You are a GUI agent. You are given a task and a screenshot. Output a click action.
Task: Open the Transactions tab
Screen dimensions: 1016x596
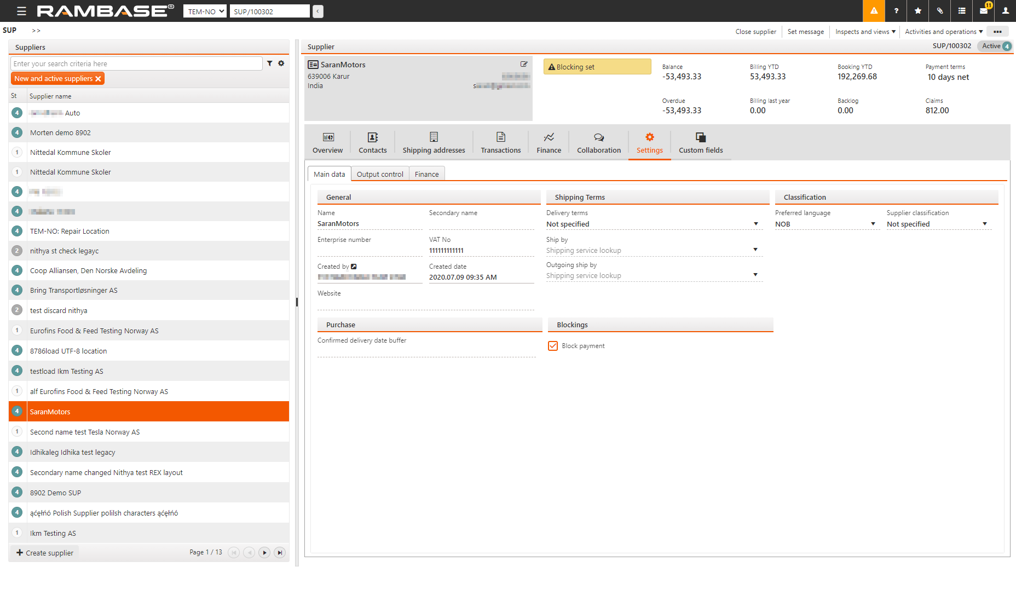click(500, 142)
